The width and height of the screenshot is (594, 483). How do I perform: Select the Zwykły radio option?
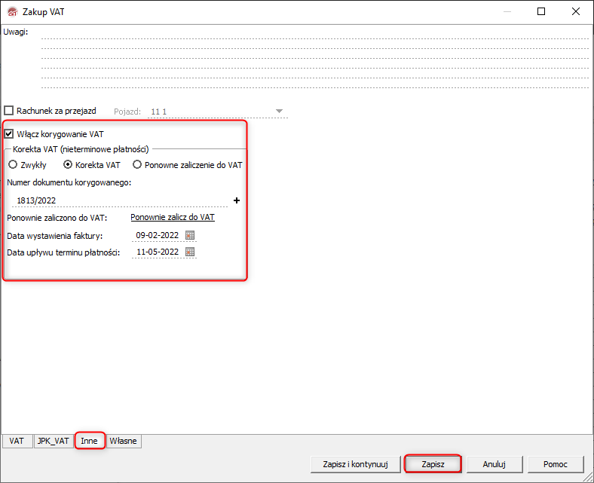[13, 165]
